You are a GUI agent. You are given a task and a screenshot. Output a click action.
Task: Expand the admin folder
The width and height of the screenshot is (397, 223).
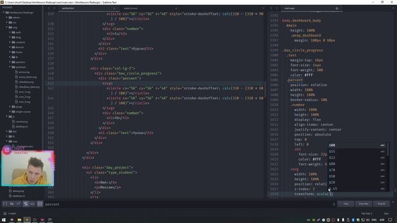7,17
